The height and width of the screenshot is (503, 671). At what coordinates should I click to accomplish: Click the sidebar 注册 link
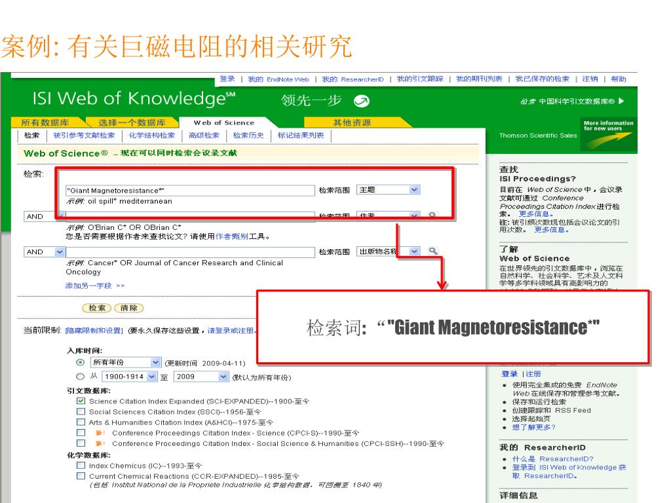[x=533, y=374]
